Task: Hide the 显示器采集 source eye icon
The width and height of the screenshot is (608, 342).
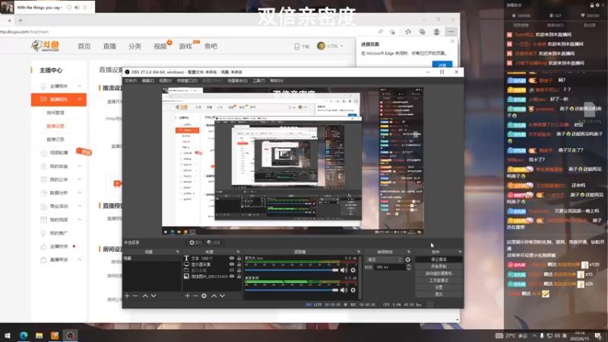Action: (x=232, y=264)
